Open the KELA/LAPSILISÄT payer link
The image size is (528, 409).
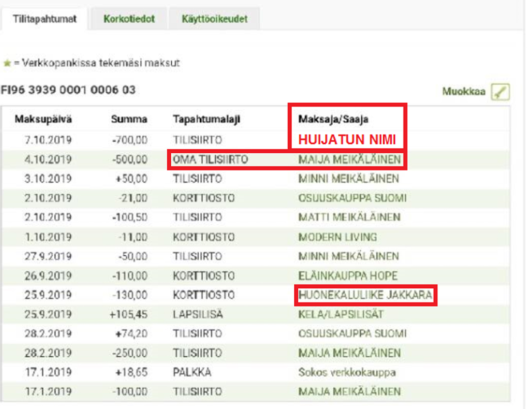click(x=340, y=314)
